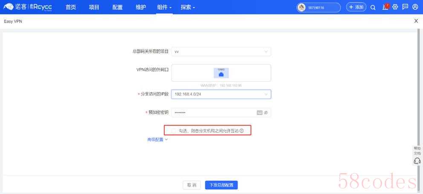Open the 探索 menu in the navigation bar
423x194 pixels.
pyautogui.click(x=188, y=7)
